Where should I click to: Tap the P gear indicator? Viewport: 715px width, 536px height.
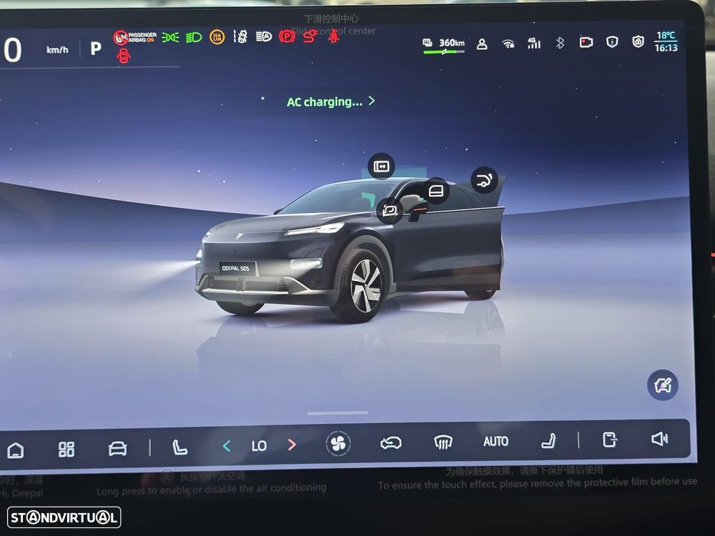coord(95,49)
